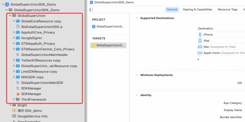The width and height of the screenshot is (245, 122).
Task: Click the Mac destination icon
Action: pos(200,47)
